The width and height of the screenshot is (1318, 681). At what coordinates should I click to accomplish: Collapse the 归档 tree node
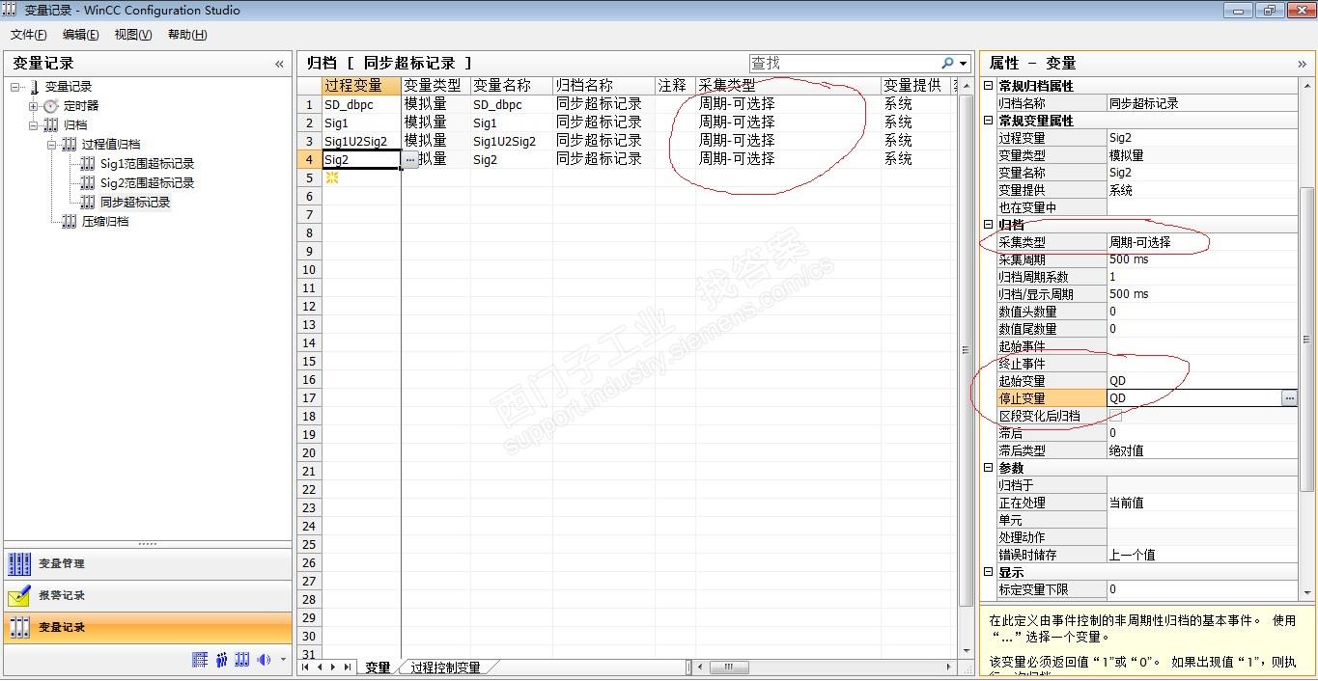(x=33, y=125)
